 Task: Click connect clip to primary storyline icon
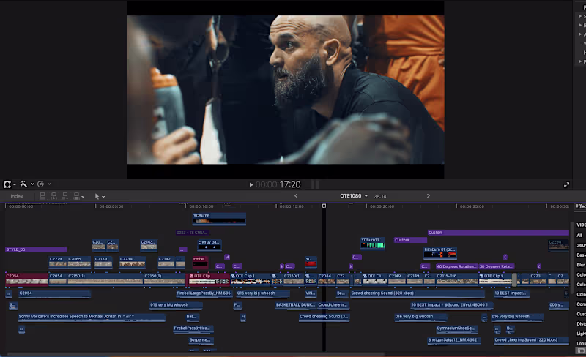click(42, 196)
